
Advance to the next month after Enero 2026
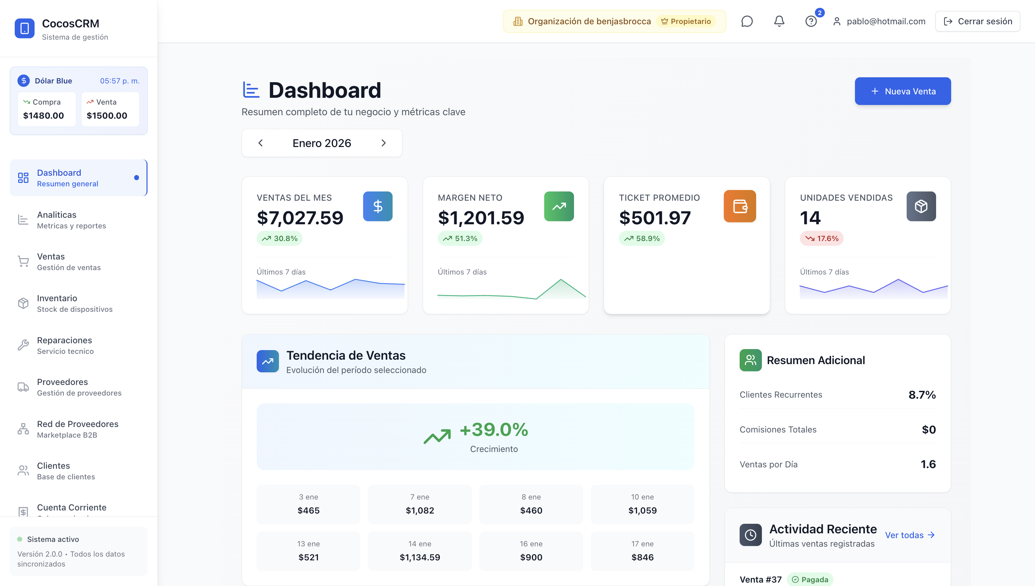coord(384,143)
